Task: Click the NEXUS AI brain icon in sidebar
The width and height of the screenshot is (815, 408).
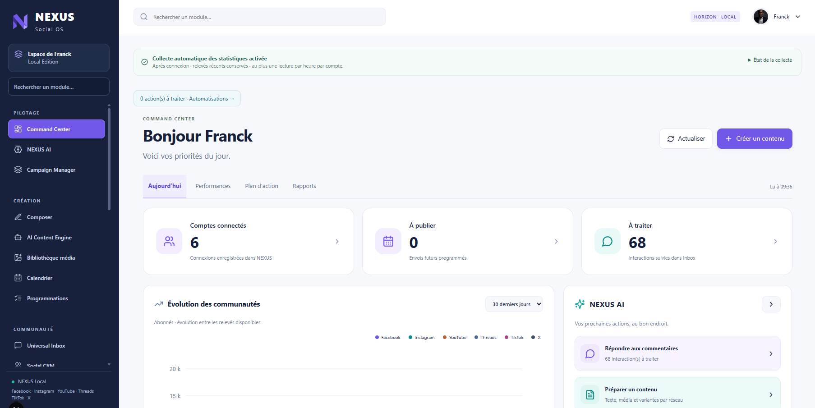Action: (18, 149)
